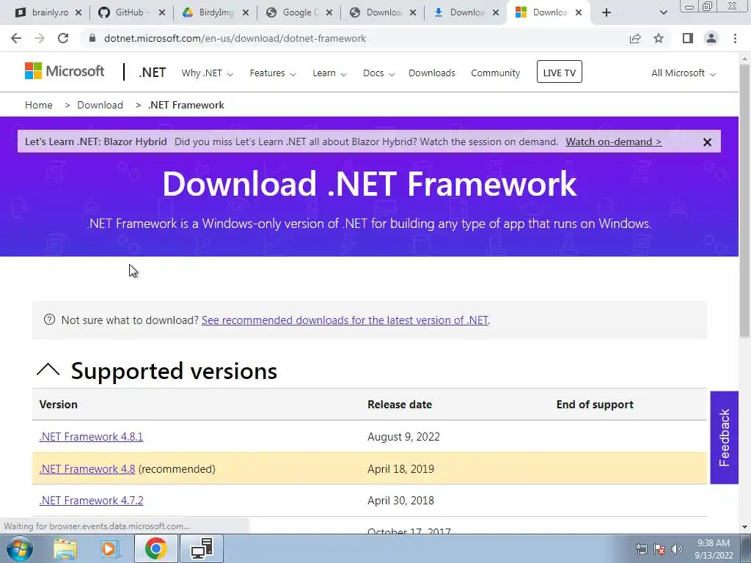
Task: Open the .NET Framework 4.8.1 link
Action: pos(91,437)
